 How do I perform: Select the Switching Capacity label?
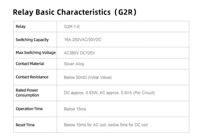click(x=32, y=40)
